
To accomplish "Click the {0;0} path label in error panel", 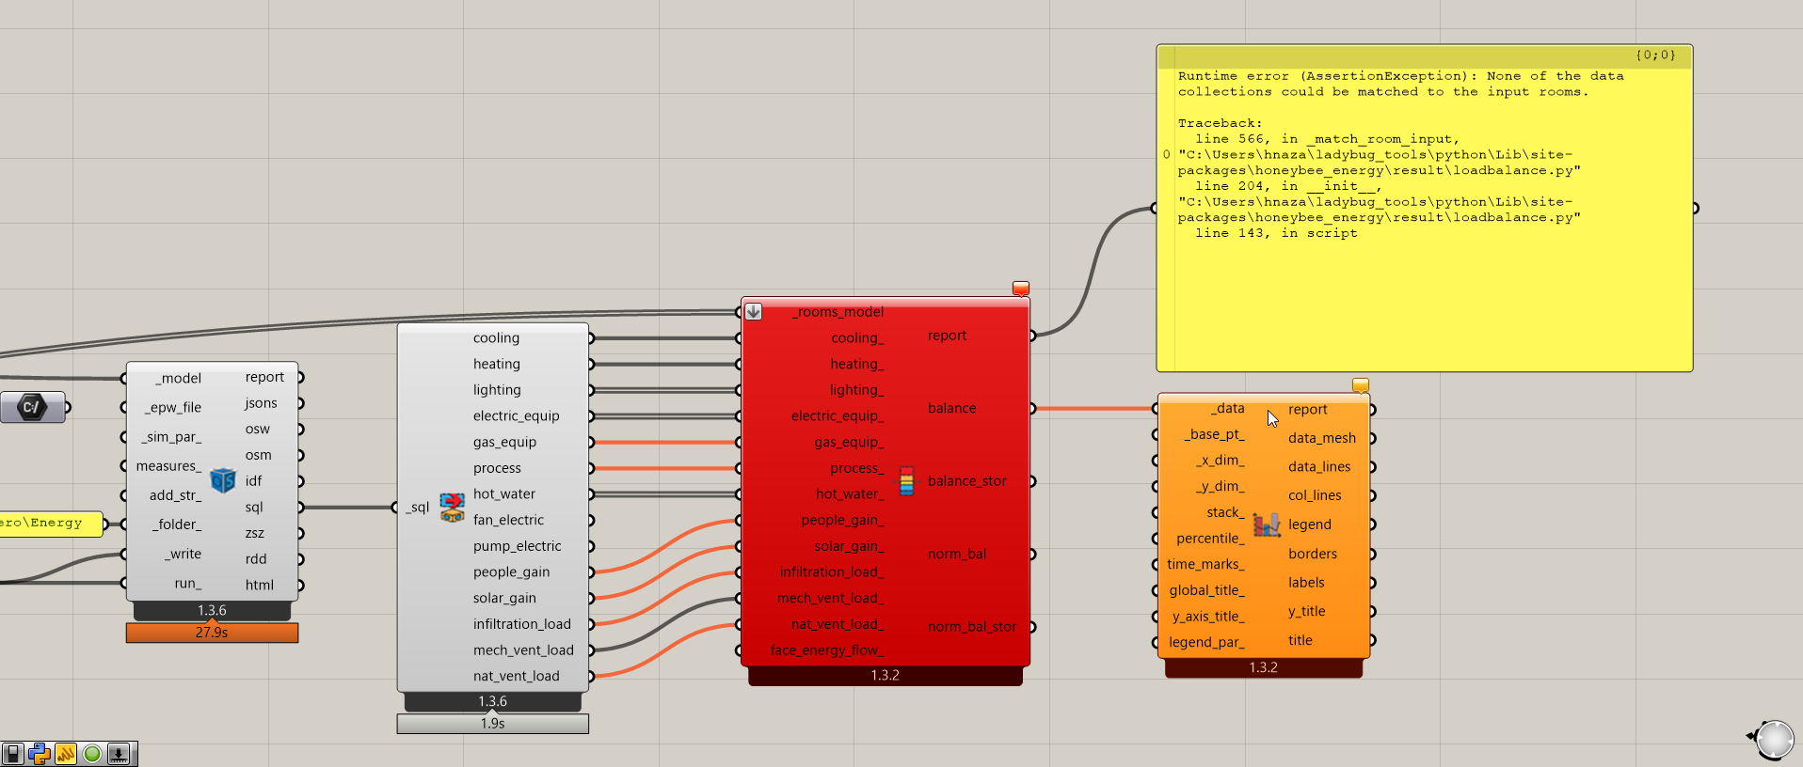I will tap(1655, 55).
